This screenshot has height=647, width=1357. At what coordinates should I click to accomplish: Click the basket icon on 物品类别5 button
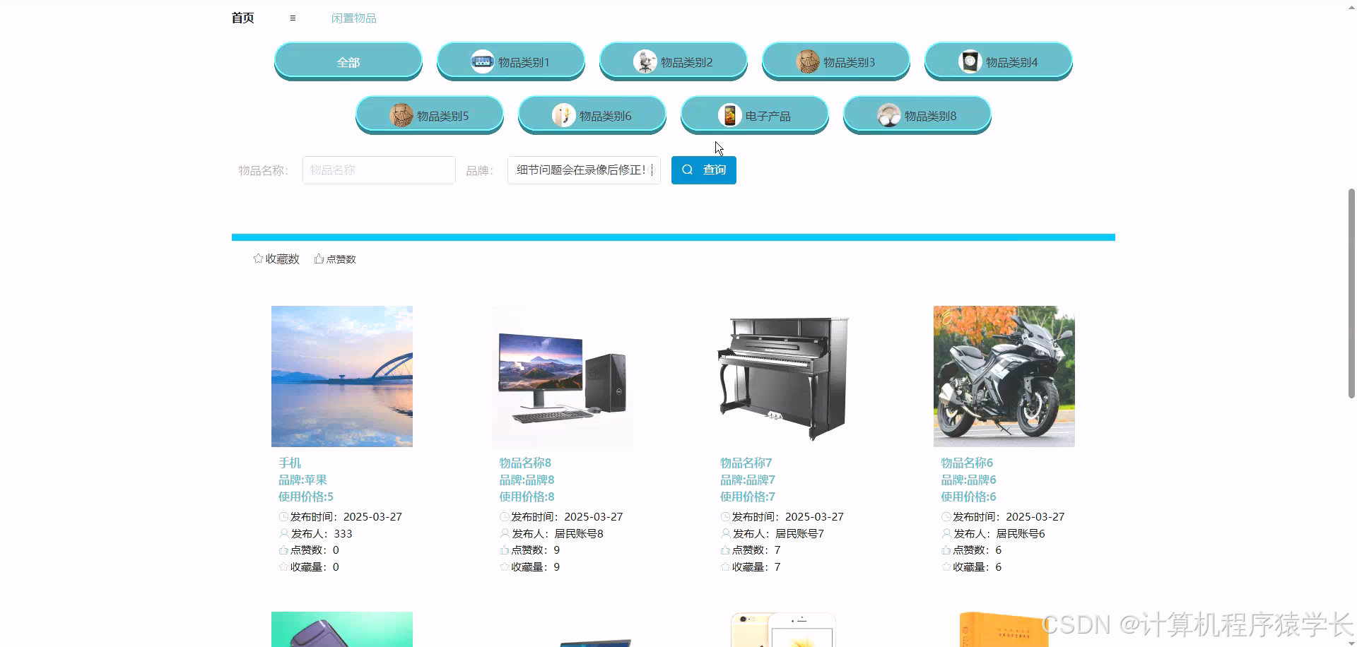tap(401, 114)
